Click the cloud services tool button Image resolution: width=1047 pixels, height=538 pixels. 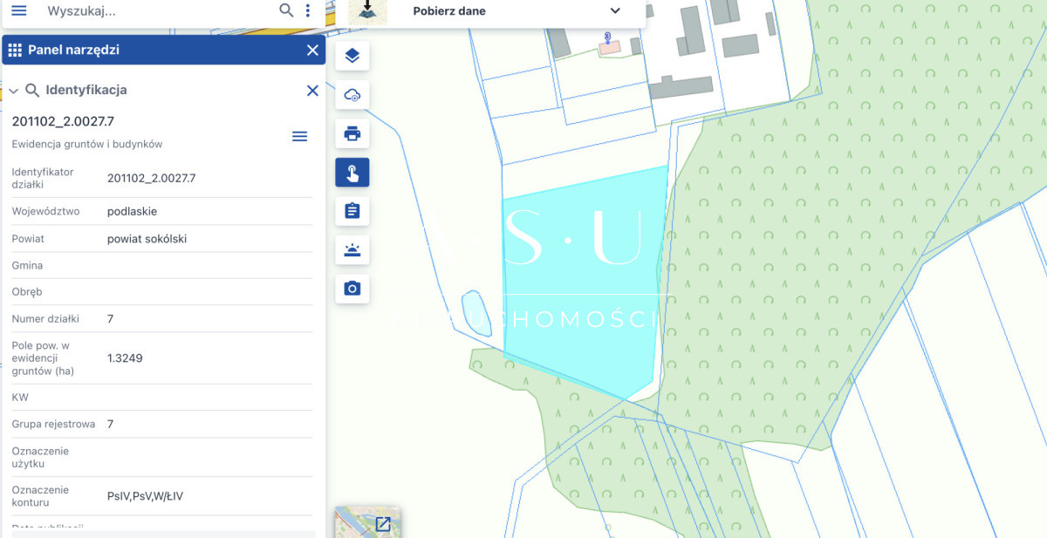coord(352,95)
